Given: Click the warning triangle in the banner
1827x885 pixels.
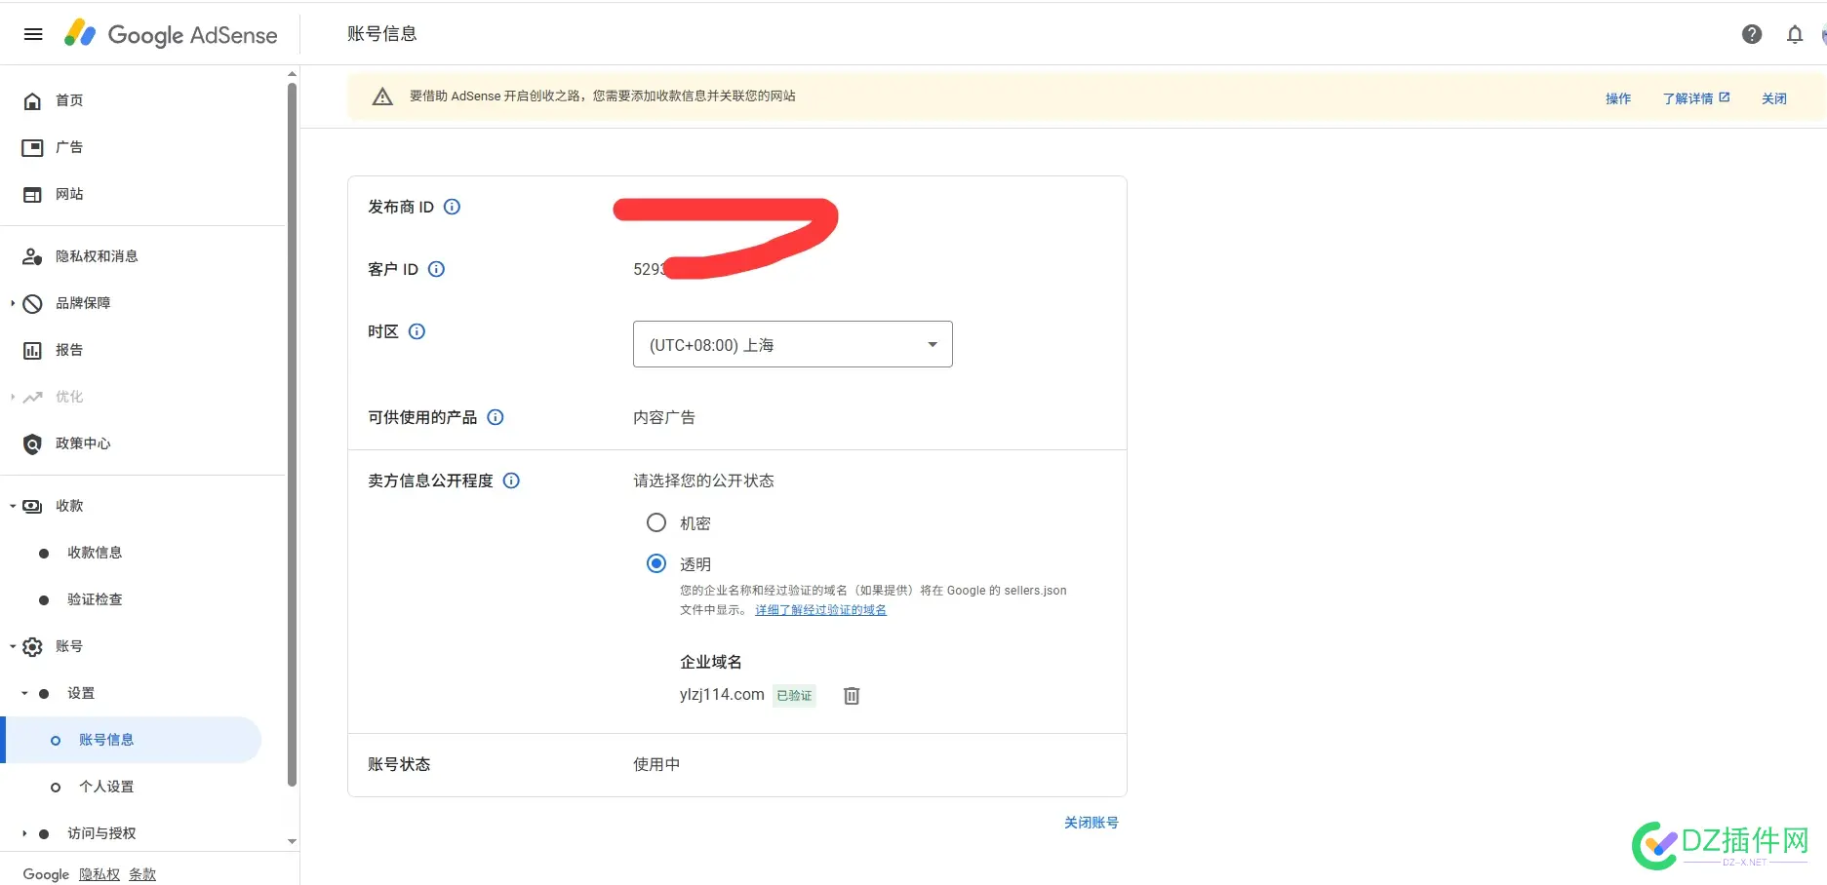Looking at the screenshot, I should pos(382,96).
